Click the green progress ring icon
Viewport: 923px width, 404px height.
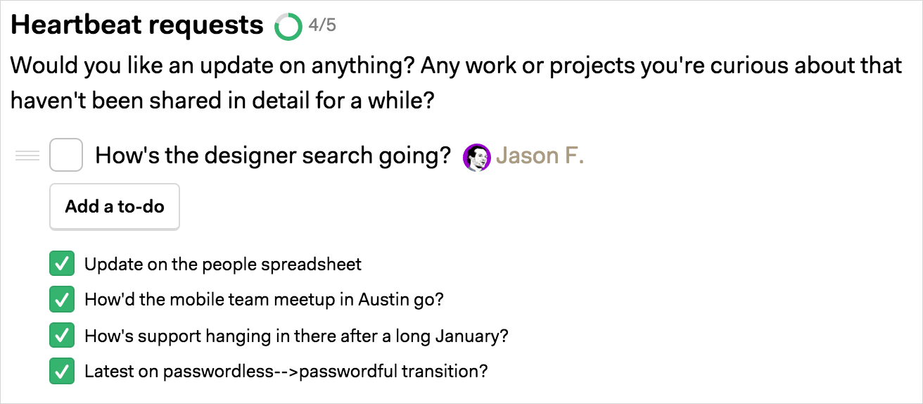(x=288, y=27)
